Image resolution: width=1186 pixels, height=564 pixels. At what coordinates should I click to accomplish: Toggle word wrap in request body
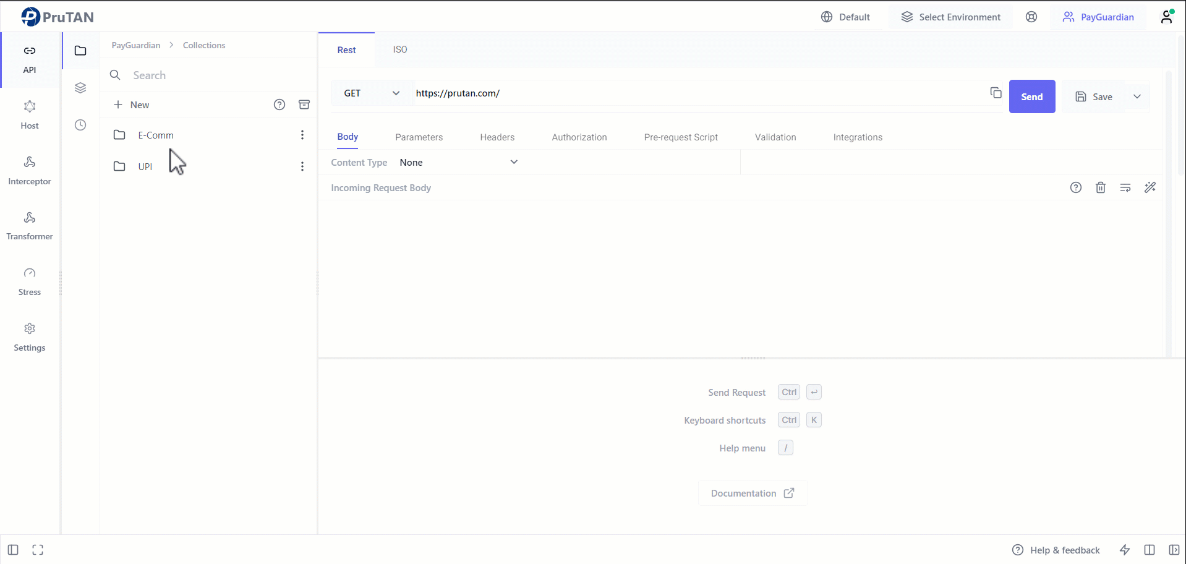click(1125, 187)
